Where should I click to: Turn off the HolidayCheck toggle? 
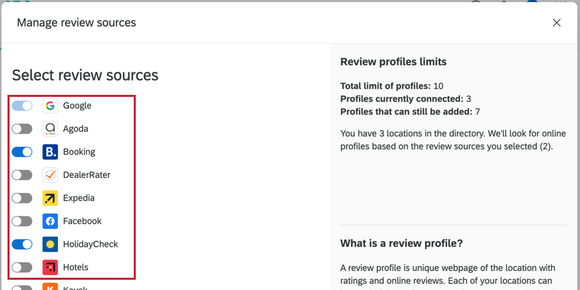(x=22, y=244)
